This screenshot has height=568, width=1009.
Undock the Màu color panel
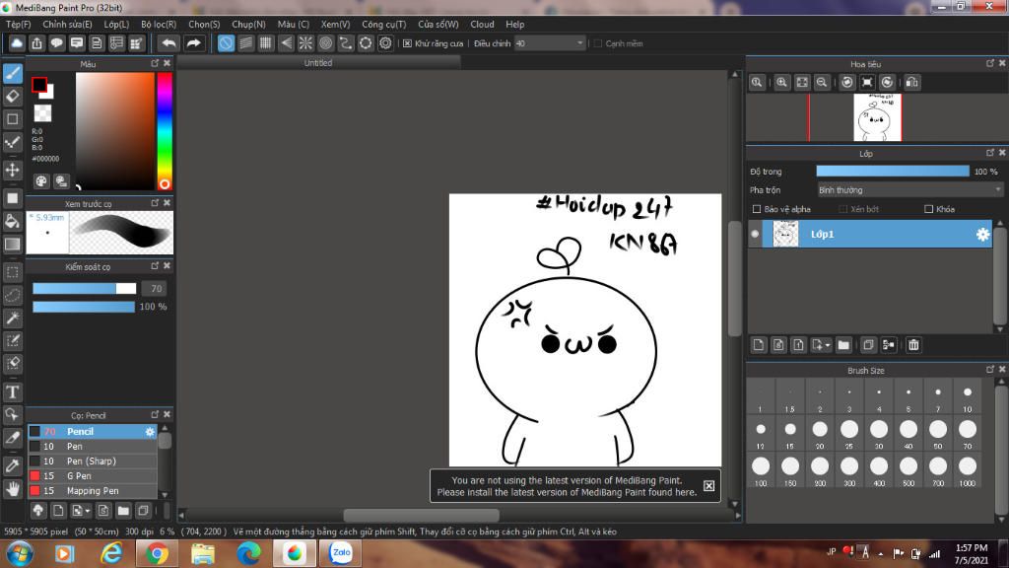[x=155, y=63]
